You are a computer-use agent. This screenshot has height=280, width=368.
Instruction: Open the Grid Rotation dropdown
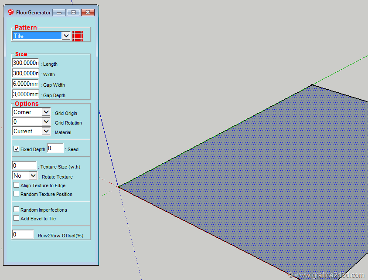click(x=46, y=121)
